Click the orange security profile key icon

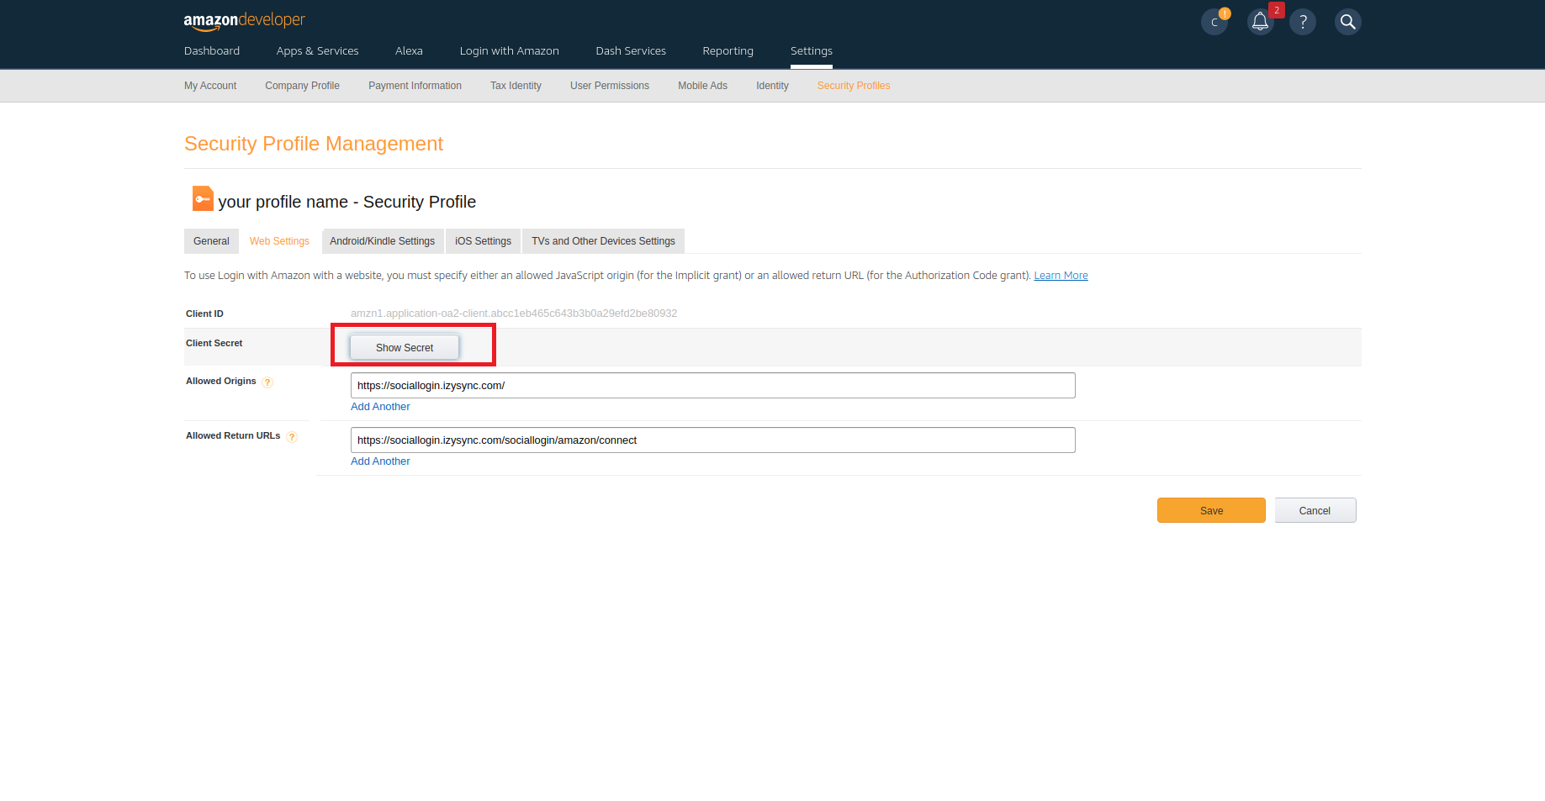(x=203, y=198)
